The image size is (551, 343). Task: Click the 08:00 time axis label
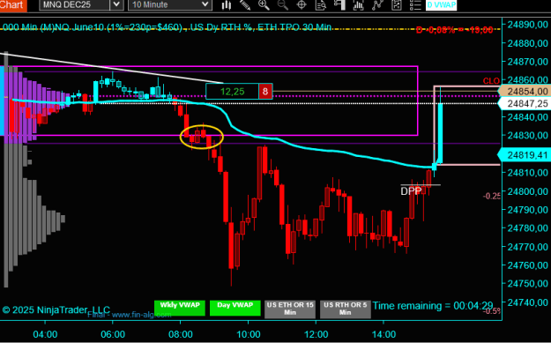180,334
